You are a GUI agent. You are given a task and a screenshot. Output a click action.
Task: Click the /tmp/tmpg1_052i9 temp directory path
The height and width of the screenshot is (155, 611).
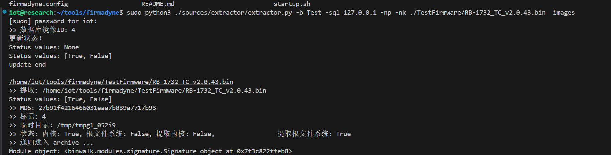(86, 125)
